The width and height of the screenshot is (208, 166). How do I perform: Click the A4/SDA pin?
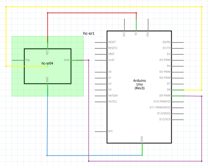coord(101,96)
